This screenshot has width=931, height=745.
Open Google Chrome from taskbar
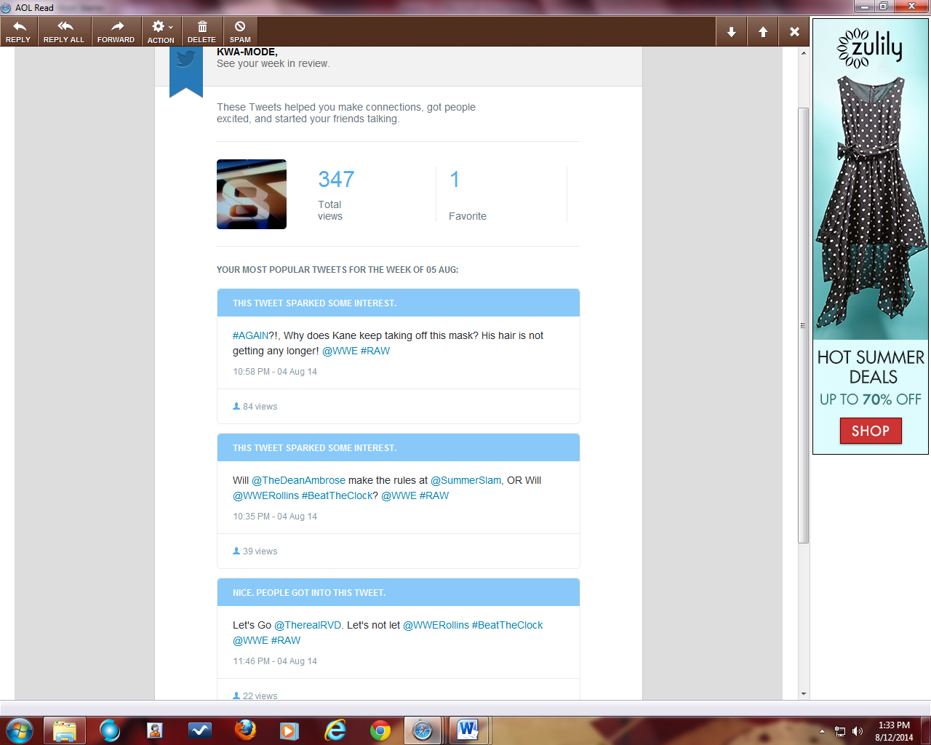click(380, 730)
